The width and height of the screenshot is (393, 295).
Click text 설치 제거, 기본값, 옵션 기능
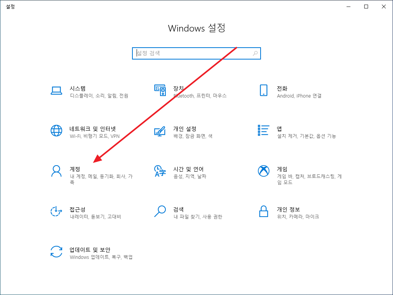[x=307, y=136]
